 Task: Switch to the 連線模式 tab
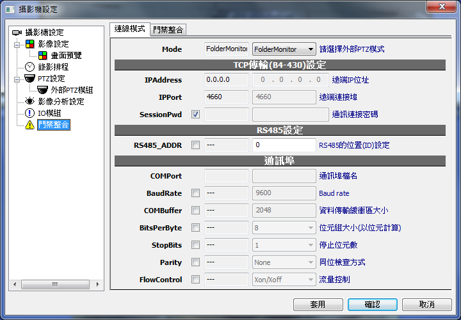[129, 29]
